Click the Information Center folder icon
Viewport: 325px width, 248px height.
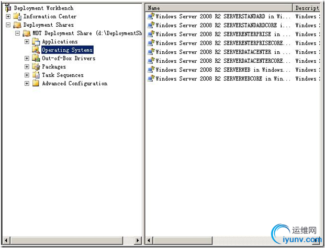pos(17,16)
